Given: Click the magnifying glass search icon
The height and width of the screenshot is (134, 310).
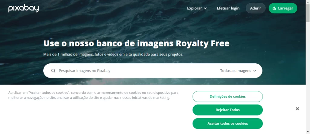Looking at the screenshot, I should click(53, 71).
